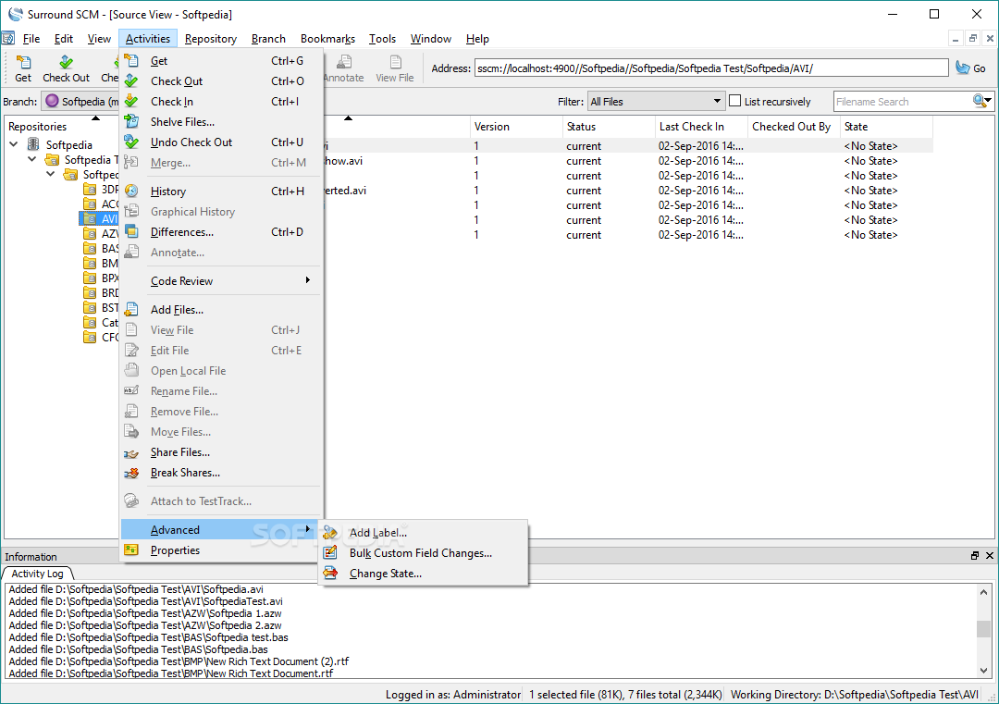The width and height of the screenshot is (999, 704).
Task: Open the Bookmarks menu
Action: [x=328, y=39]
